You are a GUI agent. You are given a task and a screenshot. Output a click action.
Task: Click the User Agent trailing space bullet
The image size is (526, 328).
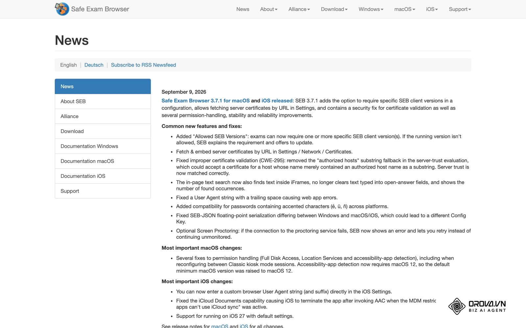[x=257, y=198]
